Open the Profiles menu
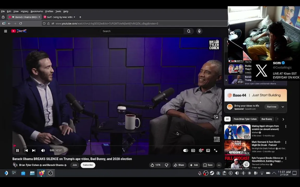The height and width of the screenshot is (187, 300). tap(49, 11)
